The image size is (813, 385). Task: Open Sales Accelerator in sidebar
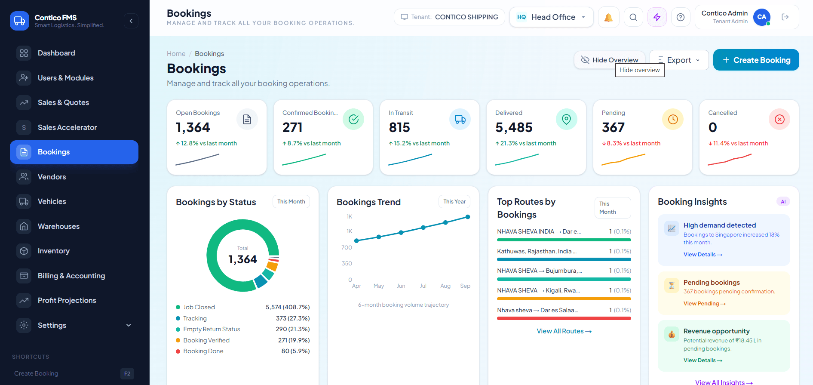click(74, 127)
